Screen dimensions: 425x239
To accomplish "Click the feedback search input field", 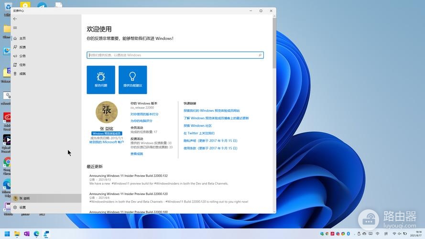I will tap(175, 55).
